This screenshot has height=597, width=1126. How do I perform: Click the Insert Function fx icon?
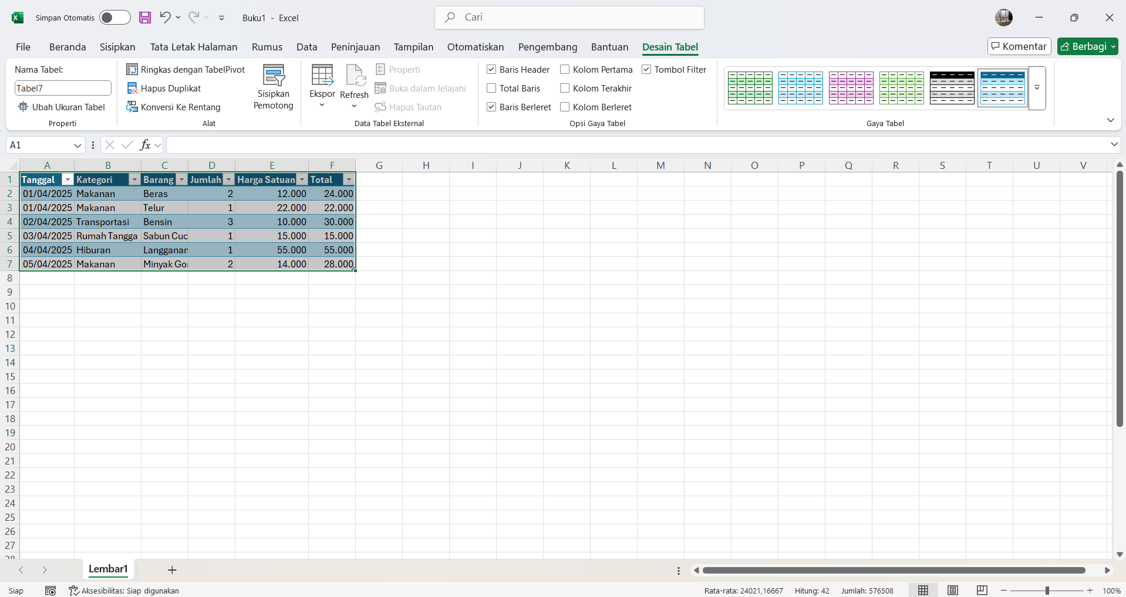click(x=146, y=145)
